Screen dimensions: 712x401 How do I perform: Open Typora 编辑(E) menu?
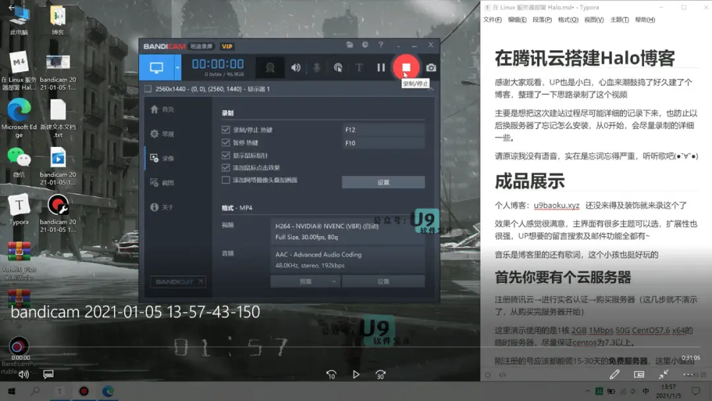(518, 20)
